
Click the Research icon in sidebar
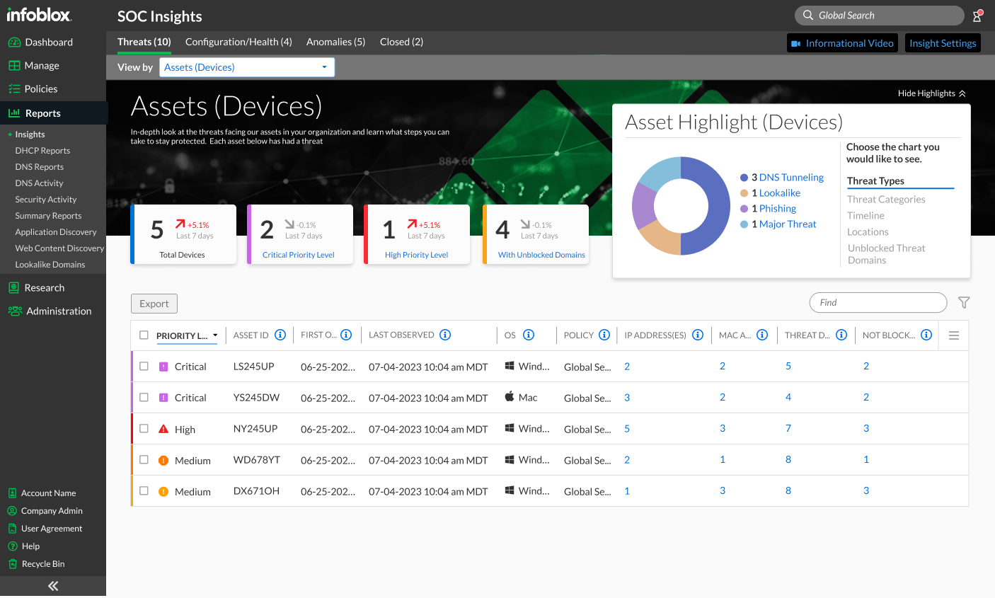click(x=14, y=288)
